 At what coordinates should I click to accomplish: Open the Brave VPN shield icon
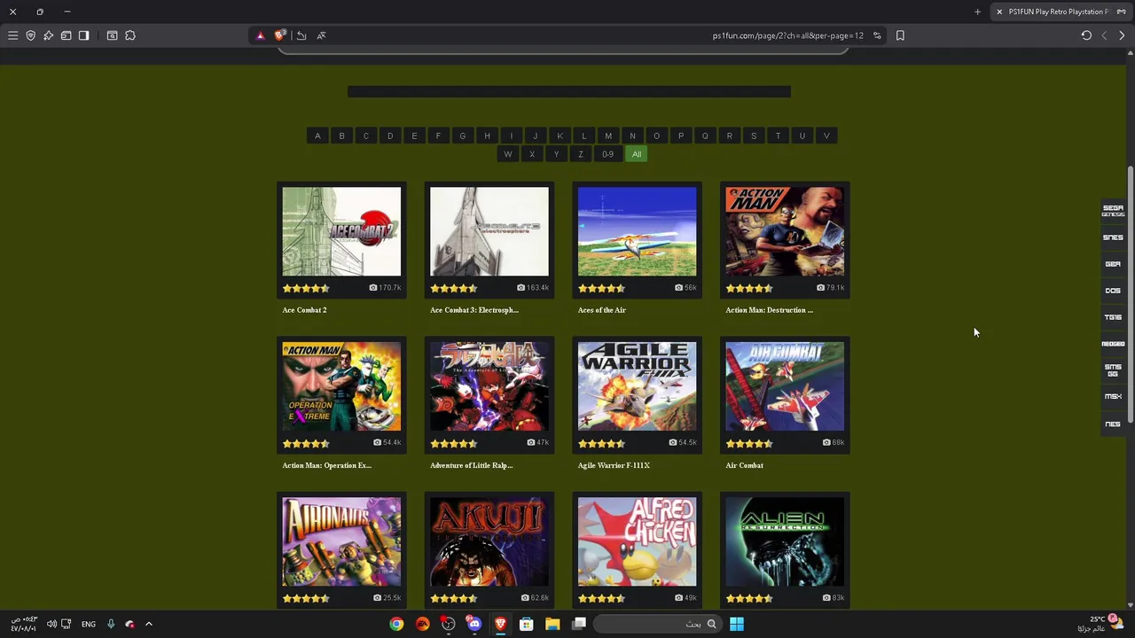pyautogui.click(x=30, y=35)
